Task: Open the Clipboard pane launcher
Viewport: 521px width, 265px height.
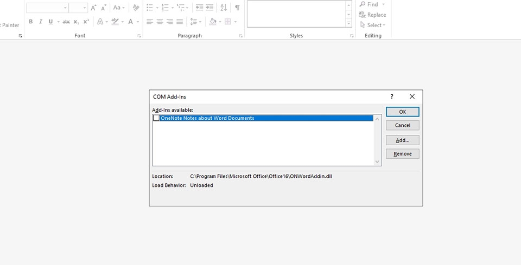Action: tap(20, 36)
